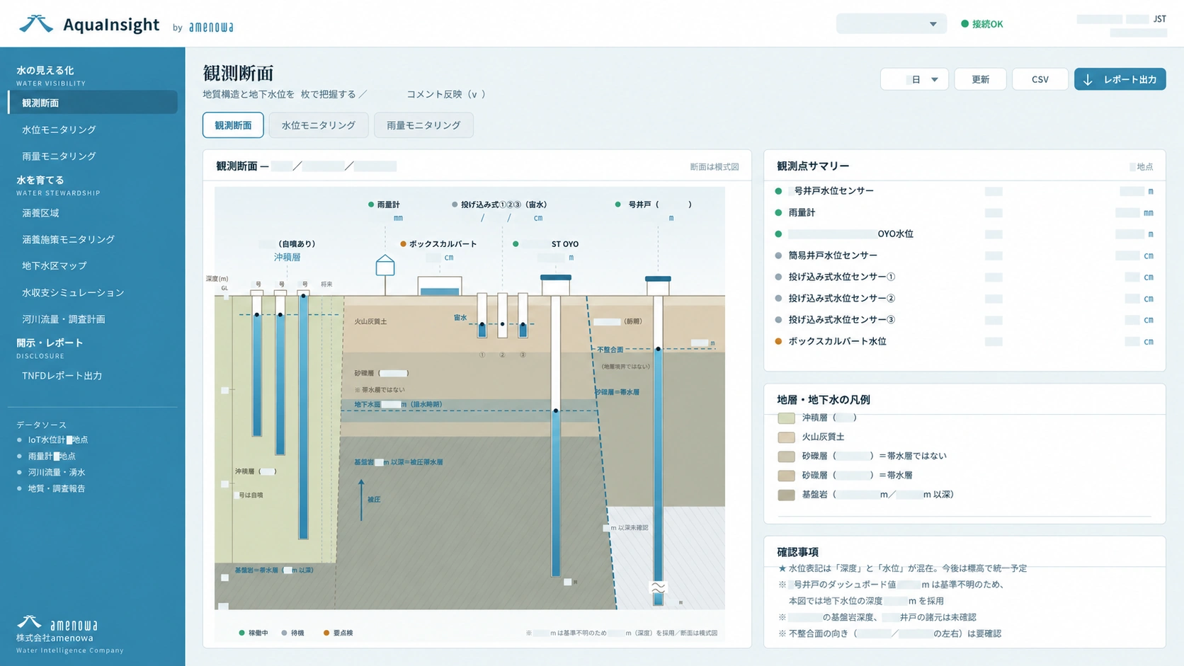Click the ST OYO well cap in diagram

(x=556, y=277)
